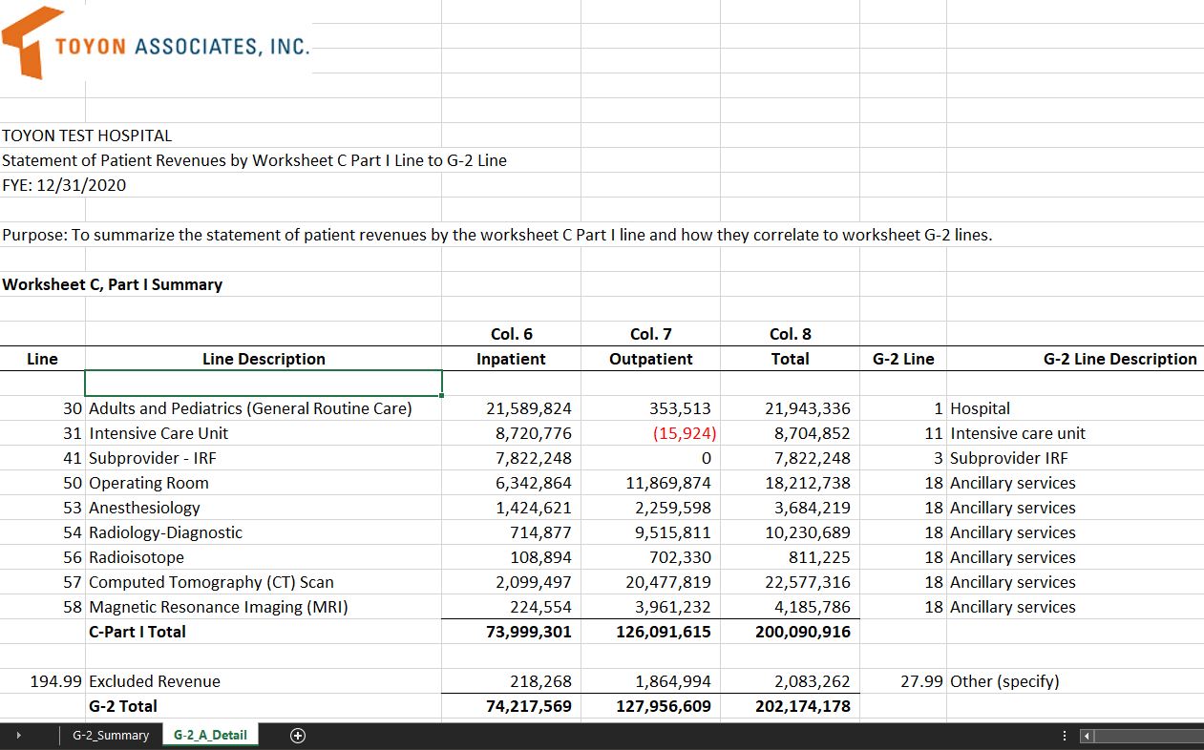The image size is (1204, 750).
Task: Select the Line Description header cell
Action: pos(264,359)
